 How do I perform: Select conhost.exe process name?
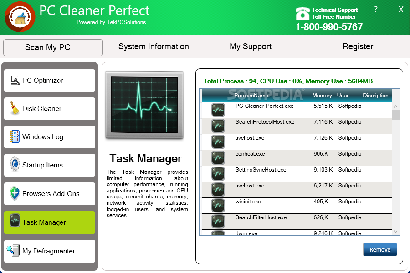coord(250,154)
